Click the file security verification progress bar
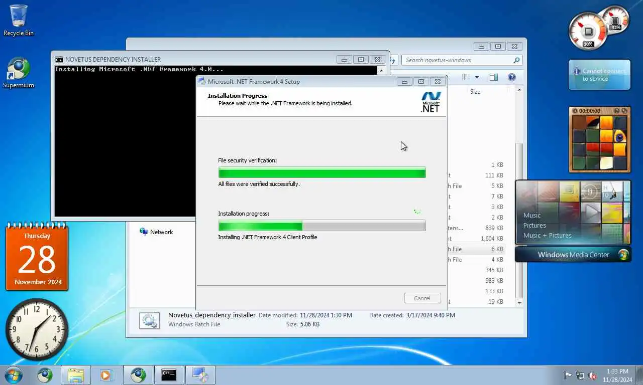643x385 pixels. point(322,172)
